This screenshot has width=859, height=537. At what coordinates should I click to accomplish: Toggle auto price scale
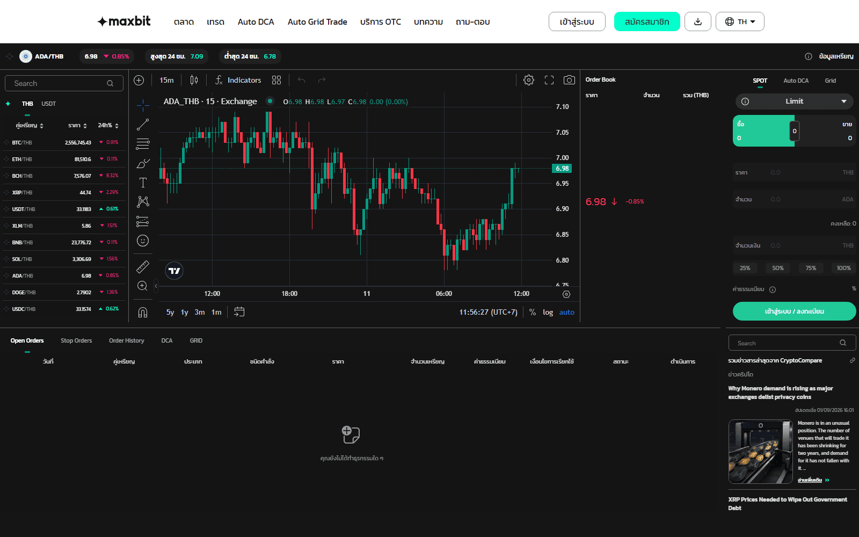point(567,312)
